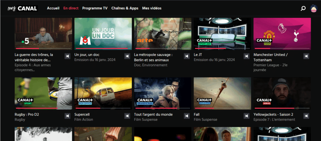321x141 pixels.
Task: Click progress bar on Rugby Pro D2 thumbnail
Action: click(x=43, y=108)
